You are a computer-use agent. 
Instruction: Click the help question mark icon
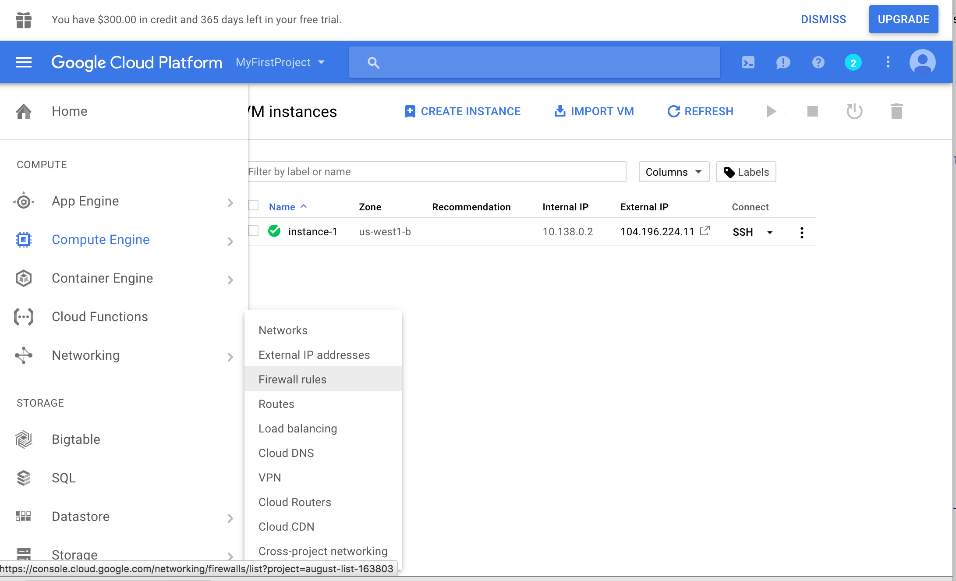[x=818, y=63]
